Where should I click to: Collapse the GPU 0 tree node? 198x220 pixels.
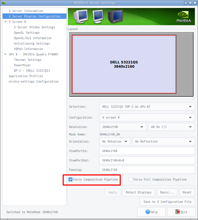[5, 55]
